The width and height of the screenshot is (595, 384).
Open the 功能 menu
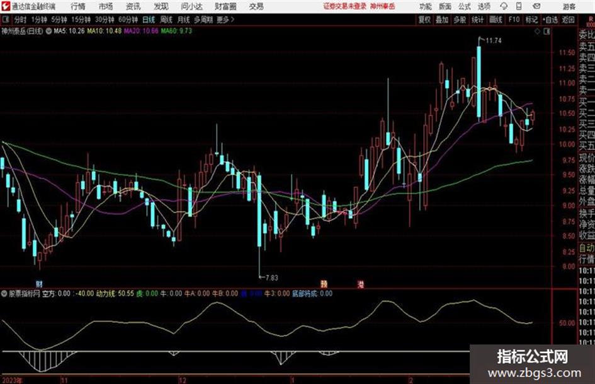tap(426, 6)
